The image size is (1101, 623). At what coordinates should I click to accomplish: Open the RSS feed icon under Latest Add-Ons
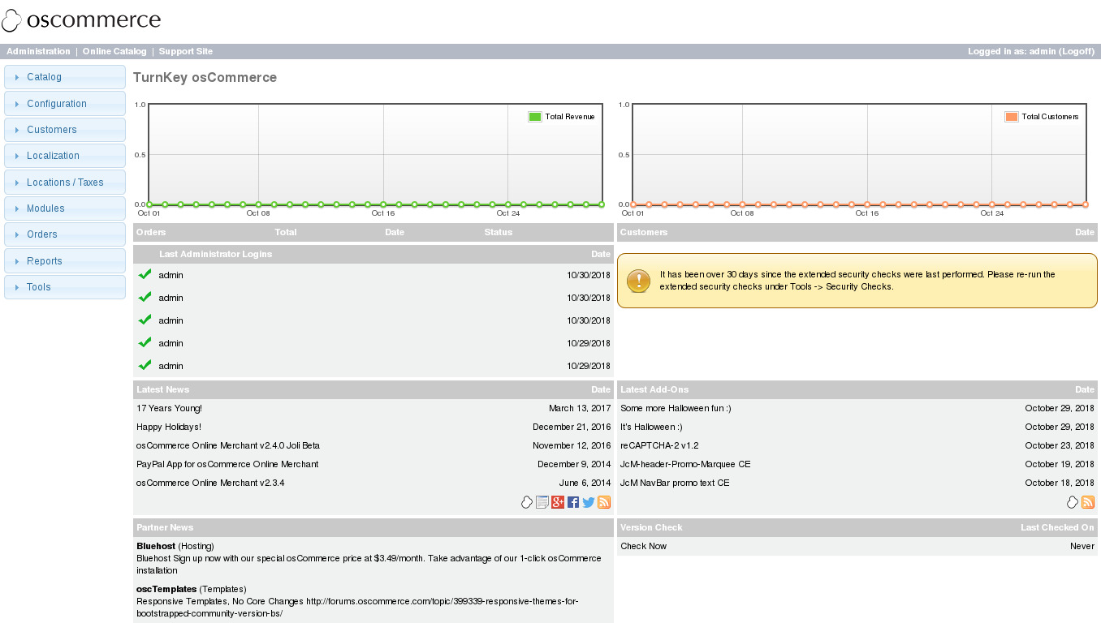[x=1088, y=502]
